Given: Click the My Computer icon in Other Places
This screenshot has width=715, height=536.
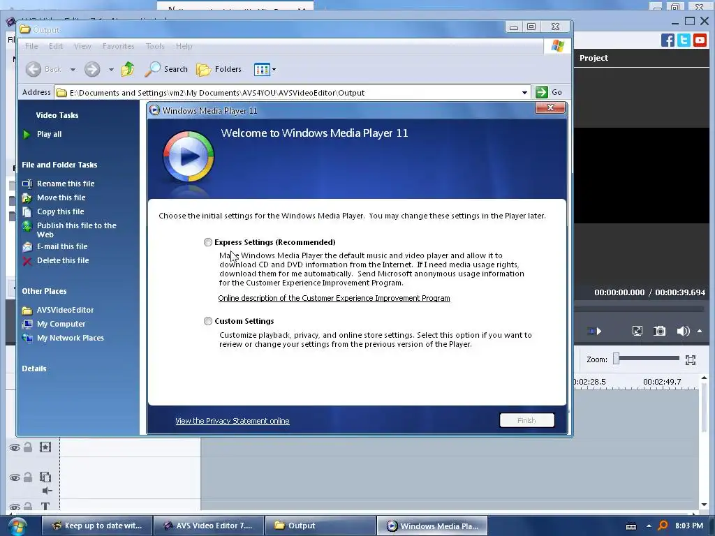Looking at the screenshot, I should [x=27, y=324].
